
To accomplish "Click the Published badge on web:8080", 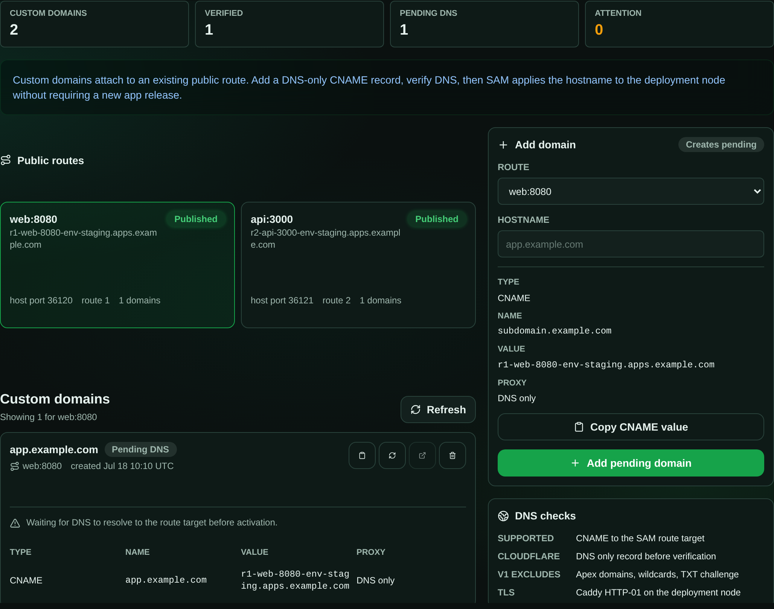I will click(196, 219).
